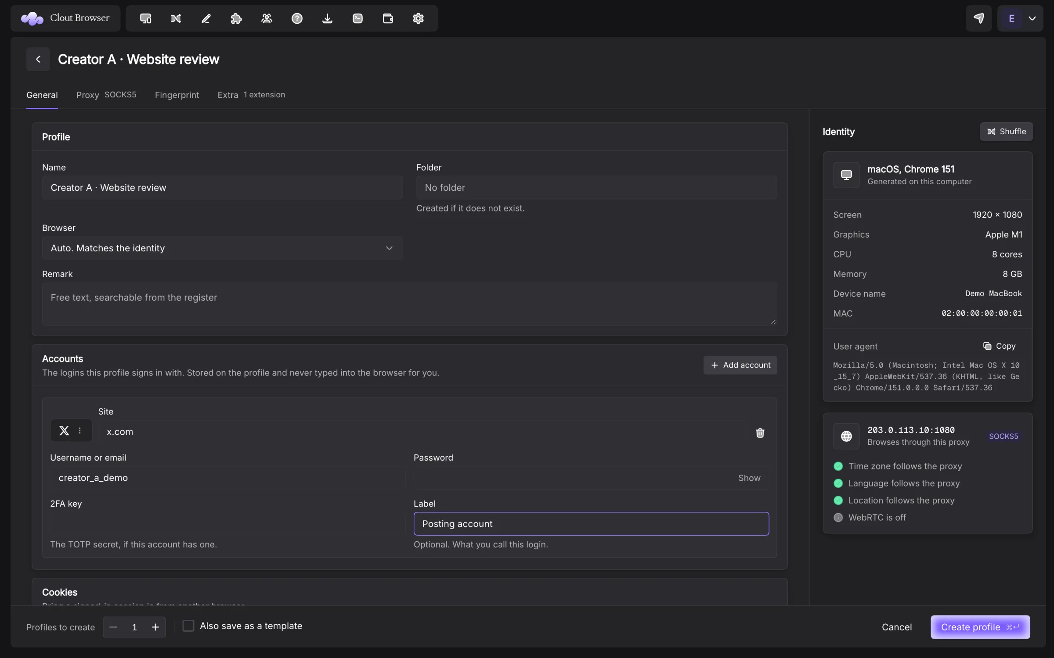Click the Folder input field
The width and height of the screenshot is (1054, 658).
pos(596,187)
